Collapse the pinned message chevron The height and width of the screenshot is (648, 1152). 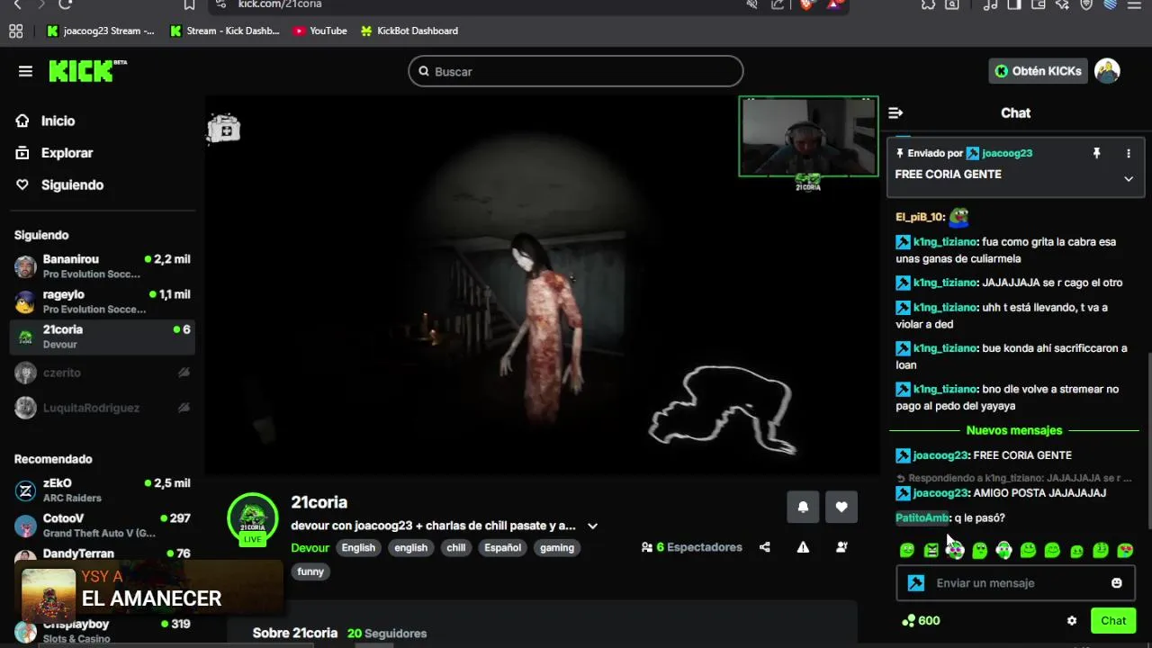1128,178
